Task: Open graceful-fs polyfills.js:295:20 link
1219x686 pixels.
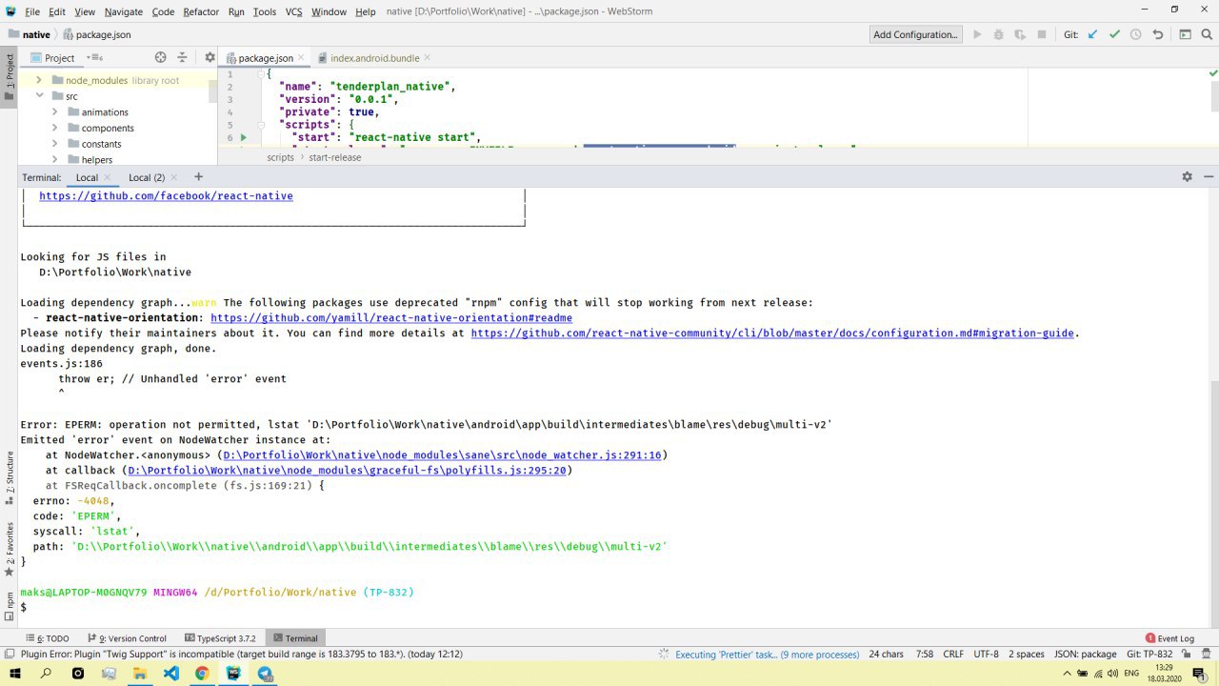Action: (x=348, y=471)
